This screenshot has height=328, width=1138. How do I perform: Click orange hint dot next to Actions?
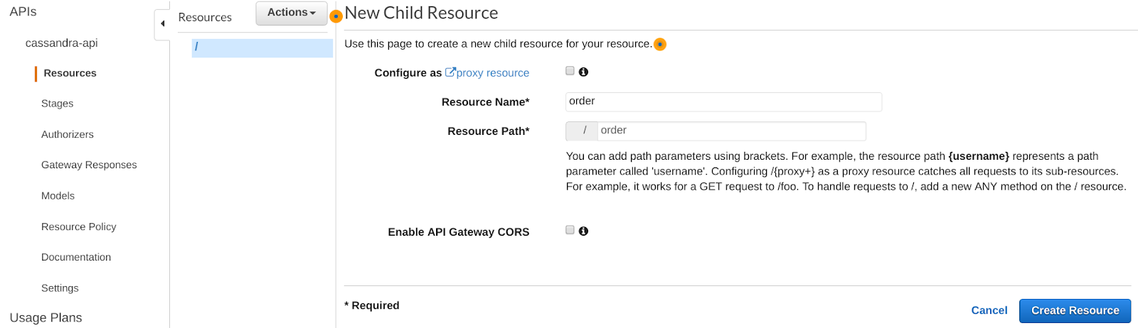(x=336, y=16)
